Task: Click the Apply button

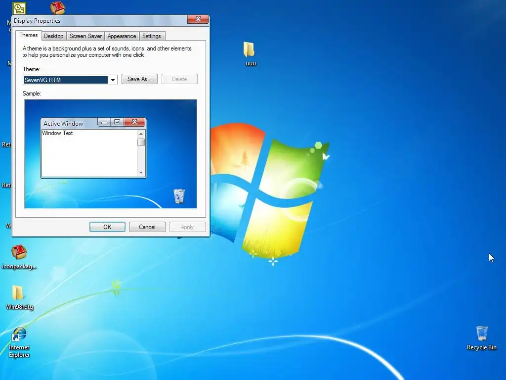Action: 187,227
